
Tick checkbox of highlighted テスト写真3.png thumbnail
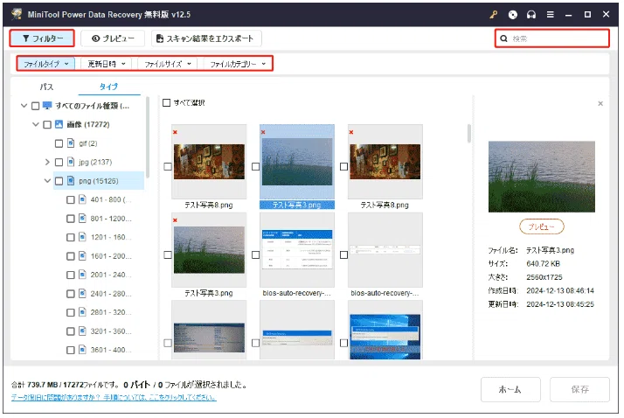coord(255,166)
